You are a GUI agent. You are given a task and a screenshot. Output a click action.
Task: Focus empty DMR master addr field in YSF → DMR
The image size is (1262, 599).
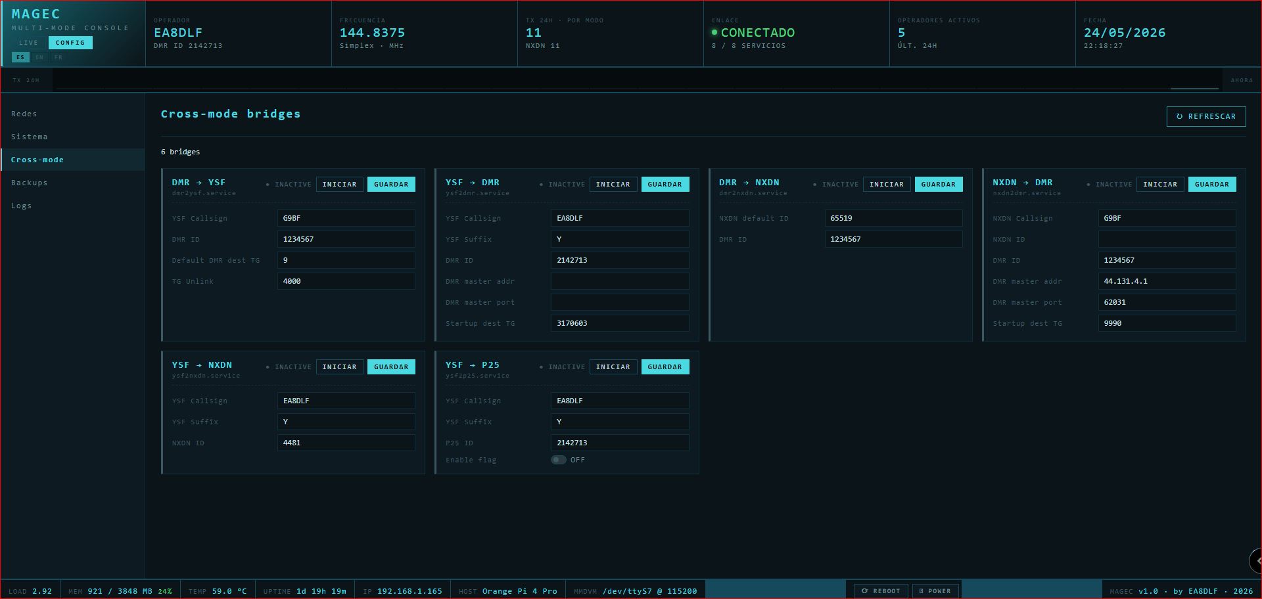[x=620, y=281]
